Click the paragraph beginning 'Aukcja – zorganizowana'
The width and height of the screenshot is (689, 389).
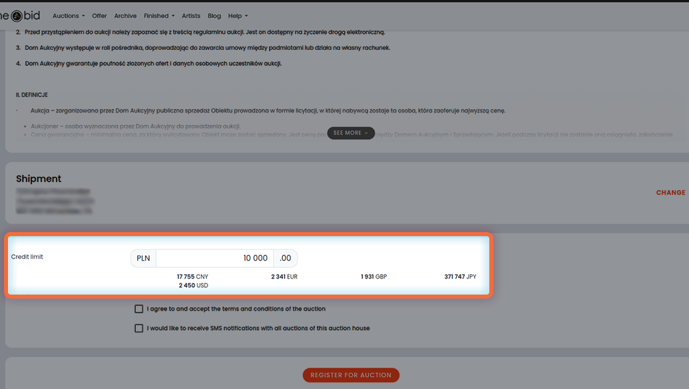click(268, 110)
